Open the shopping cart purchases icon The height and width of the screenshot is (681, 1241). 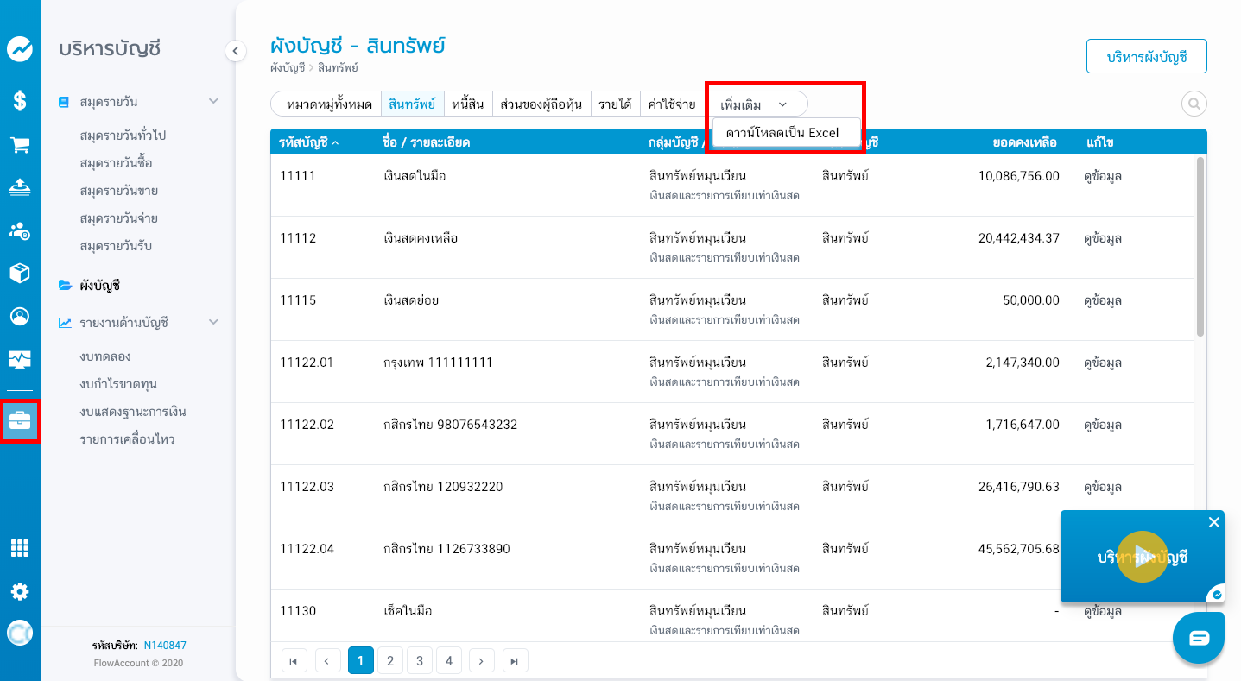[x=20, y=145]
